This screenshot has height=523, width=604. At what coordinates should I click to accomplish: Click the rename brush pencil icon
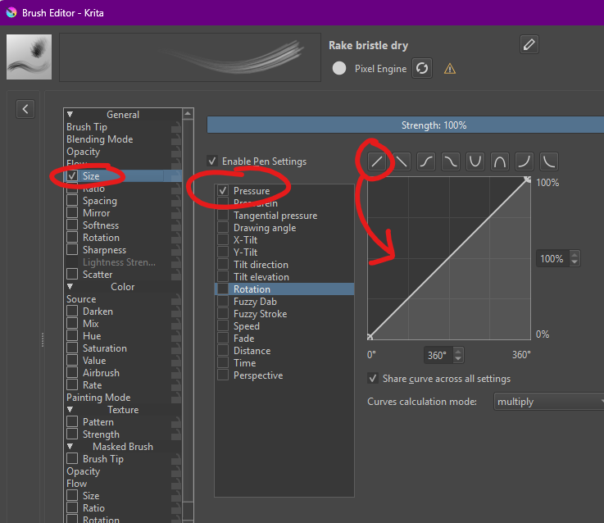(529, 44)
